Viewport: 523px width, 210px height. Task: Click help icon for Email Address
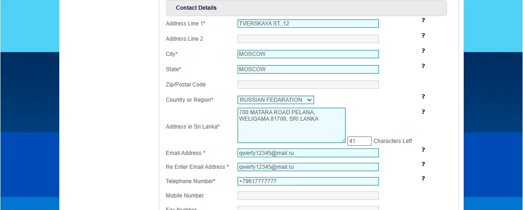pos(423,150)
